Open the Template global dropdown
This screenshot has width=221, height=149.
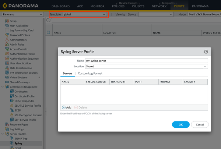84,14
